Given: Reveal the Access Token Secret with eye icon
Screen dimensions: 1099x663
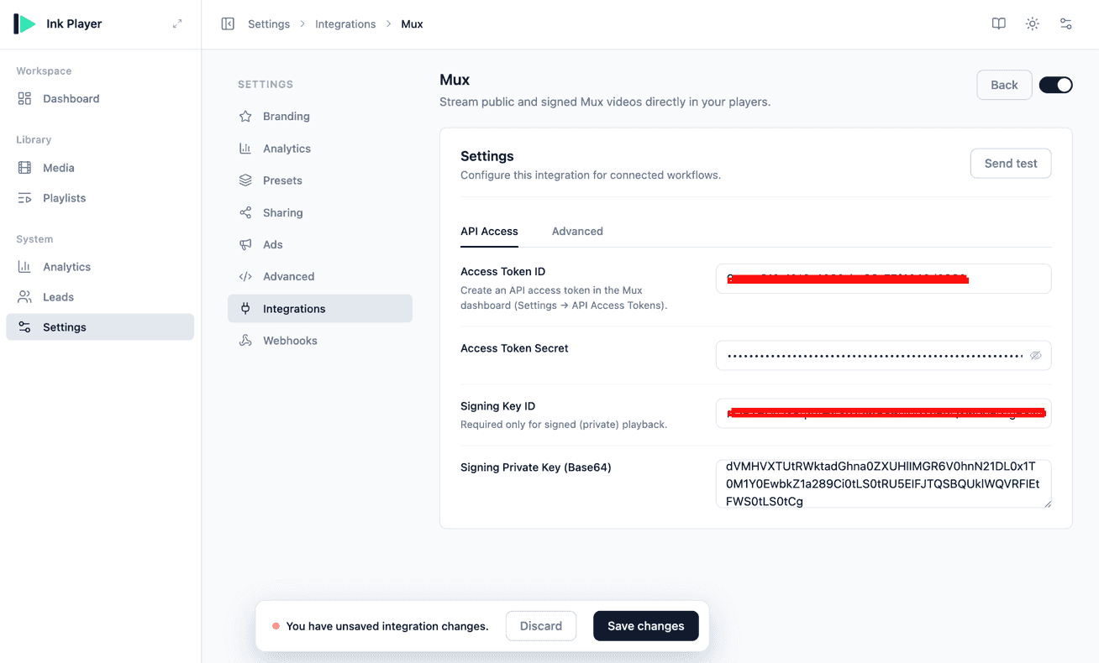Looking at the screenshot, I should pos(1036,356).
